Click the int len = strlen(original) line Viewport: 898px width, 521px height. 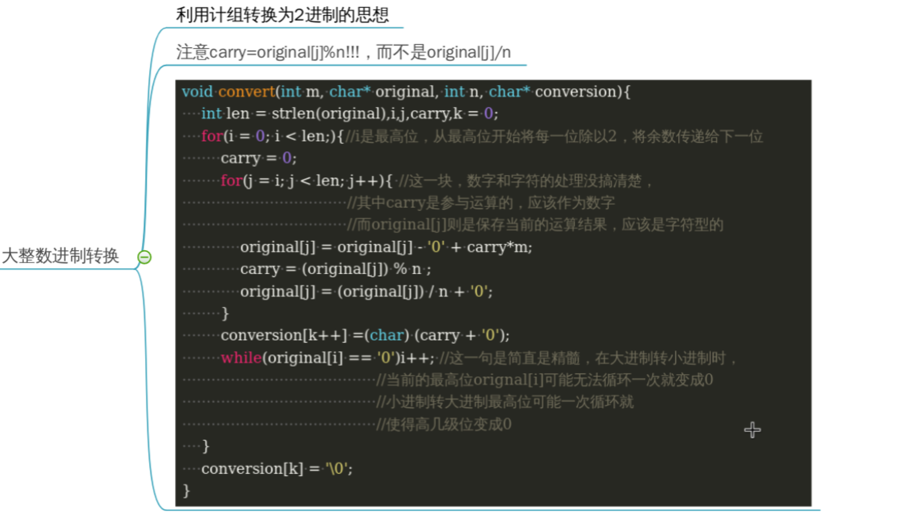click(x=350, y=114)
